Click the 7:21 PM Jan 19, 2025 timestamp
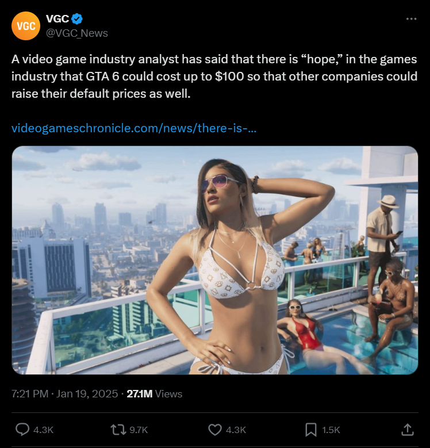Viewport: 430px width, 448px height. (64, 394)
